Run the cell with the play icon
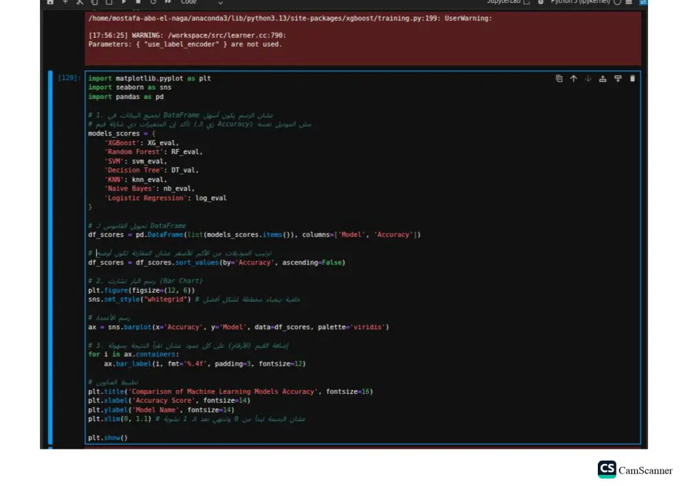 124,2
